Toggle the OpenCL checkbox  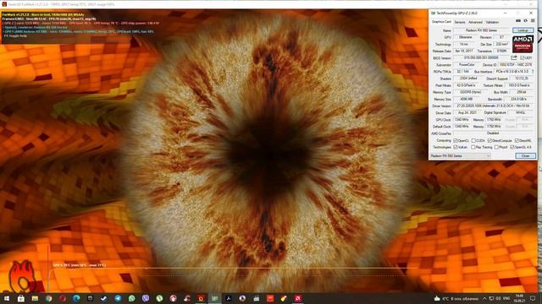coord(456,141)
